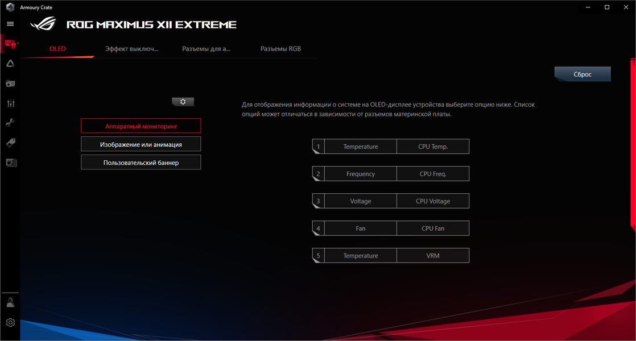Select the Device keyboard icon in sidebar
The height and width of the screenshot is (341, 636).
click(x=11, y=43)
